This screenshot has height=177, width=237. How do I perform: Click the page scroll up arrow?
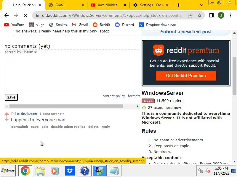point(234,33)
